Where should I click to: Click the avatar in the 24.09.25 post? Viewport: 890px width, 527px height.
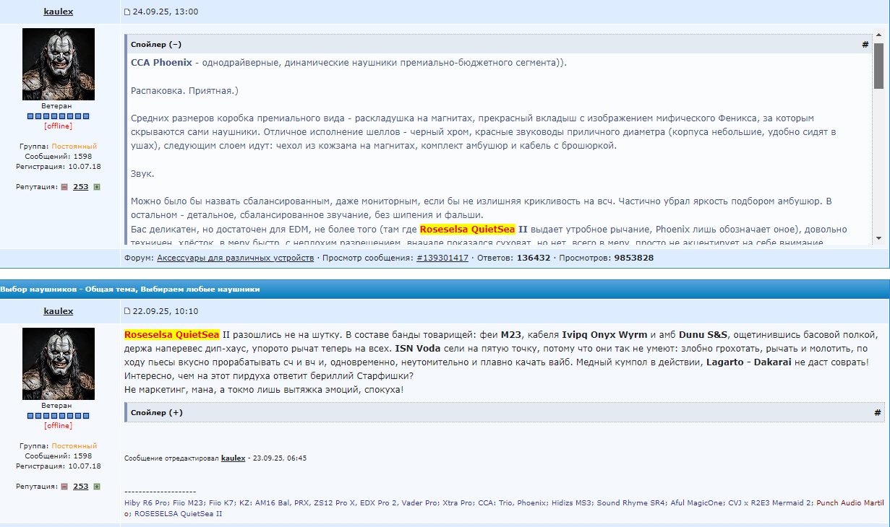click(x=59, y=64)
